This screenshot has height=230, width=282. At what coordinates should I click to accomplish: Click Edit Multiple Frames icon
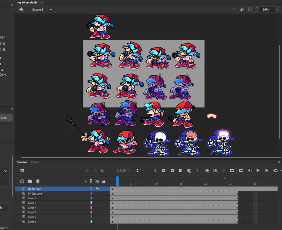(215, 171)
